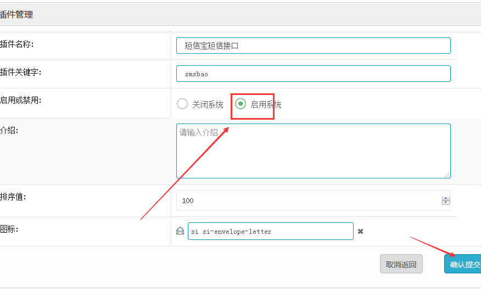Click the 介绍 label
The height and width of the screenshot is (297, 481).
(9, 131)
